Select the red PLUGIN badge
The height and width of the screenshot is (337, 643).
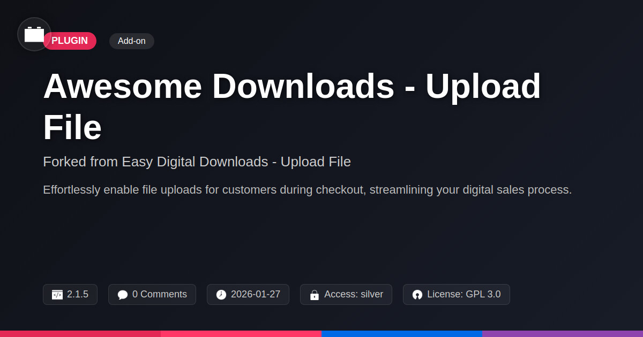coord(70,41)
